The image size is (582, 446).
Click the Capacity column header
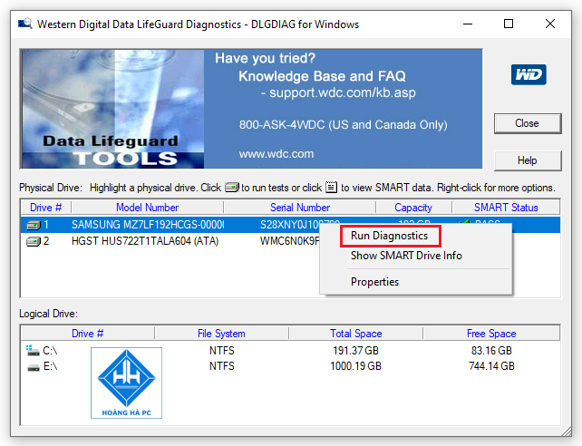tap(413, 208)
